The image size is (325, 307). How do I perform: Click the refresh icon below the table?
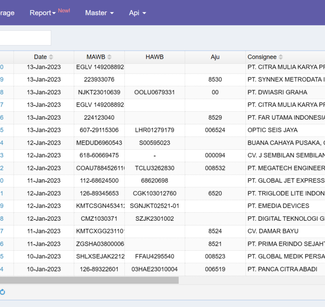(2, 292)
